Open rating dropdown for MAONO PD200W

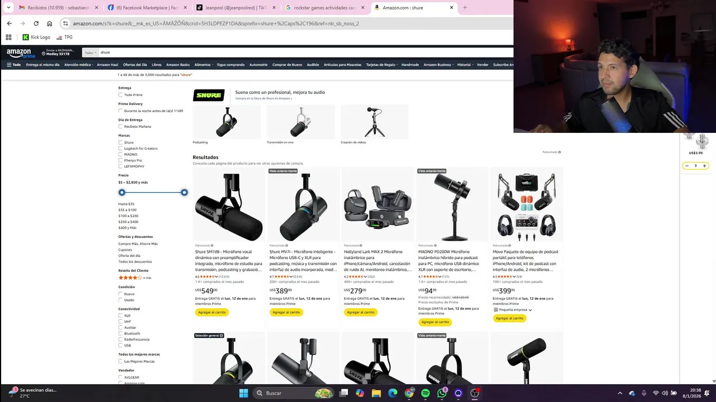(441, 276)
